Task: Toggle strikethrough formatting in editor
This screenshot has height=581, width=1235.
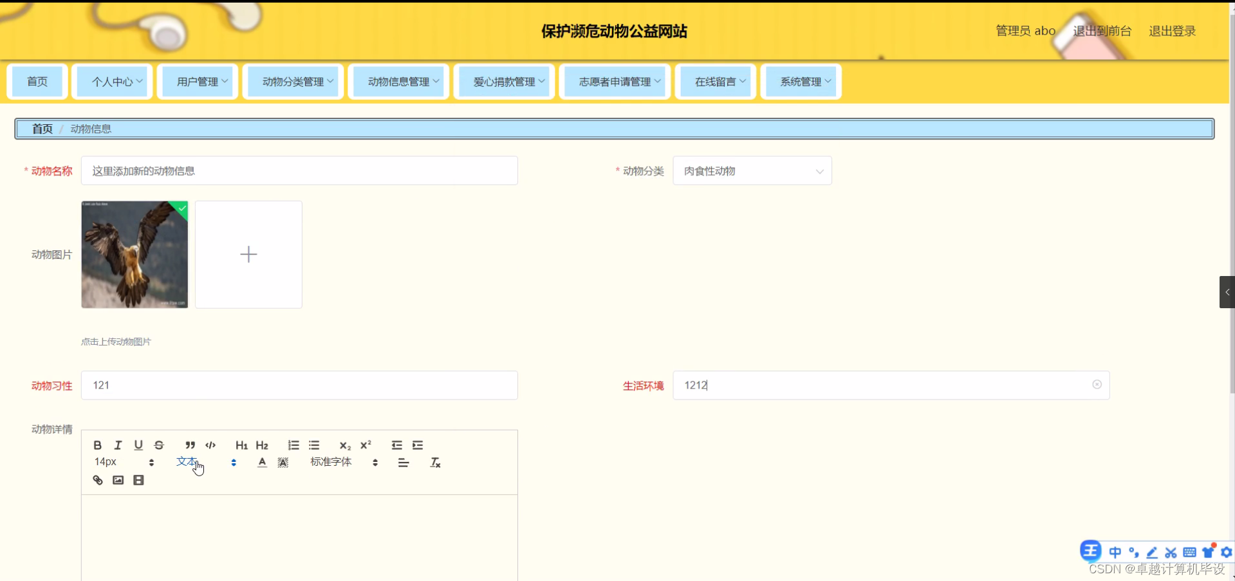Action: 159,445
